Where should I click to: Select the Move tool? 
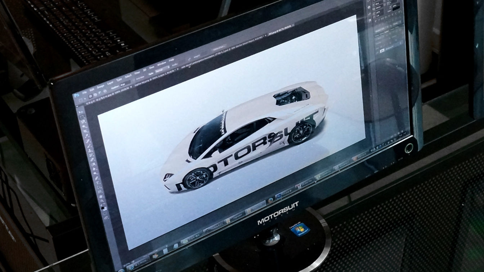pyautogui.click(x=81, y=112)
